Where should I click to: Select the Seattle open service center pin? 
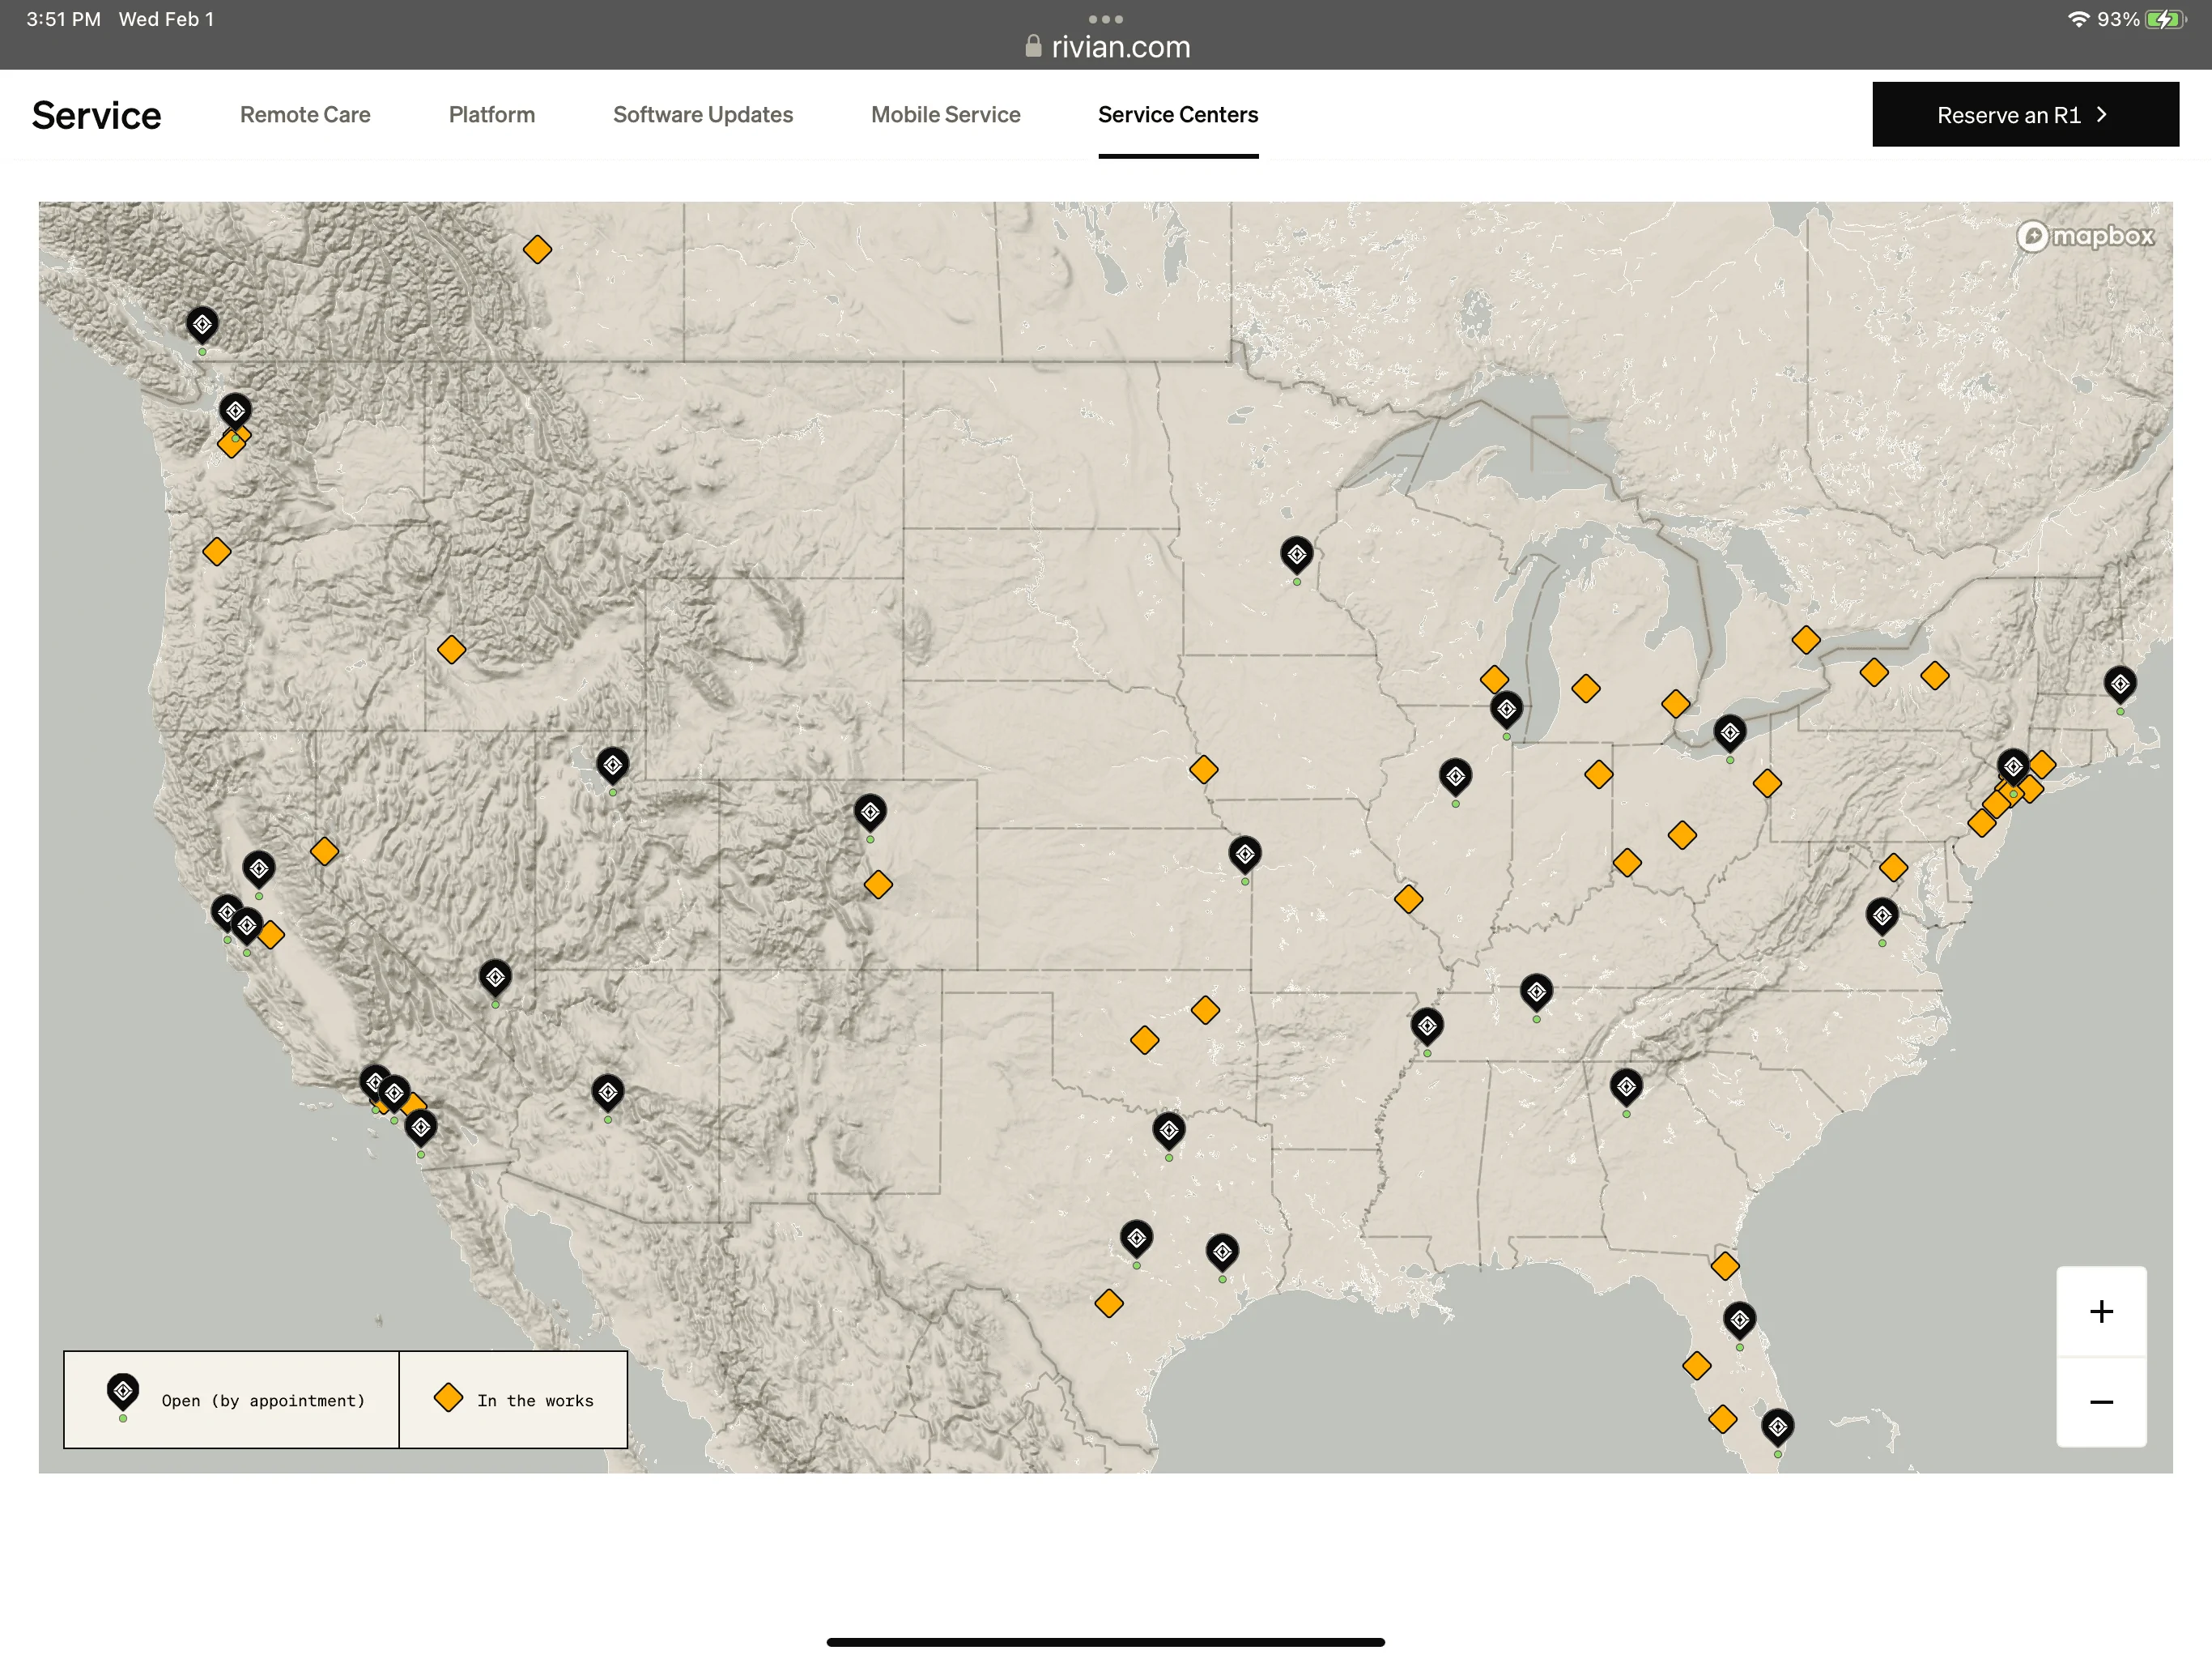[x=235, y=412]
